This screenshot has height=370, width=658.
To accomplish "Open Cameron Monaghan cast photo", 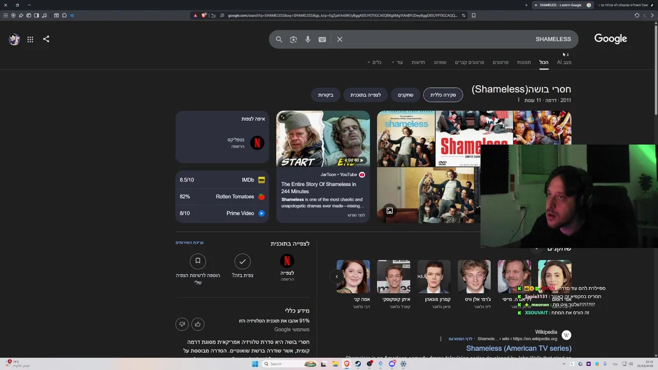I will (x=434, y=276).
